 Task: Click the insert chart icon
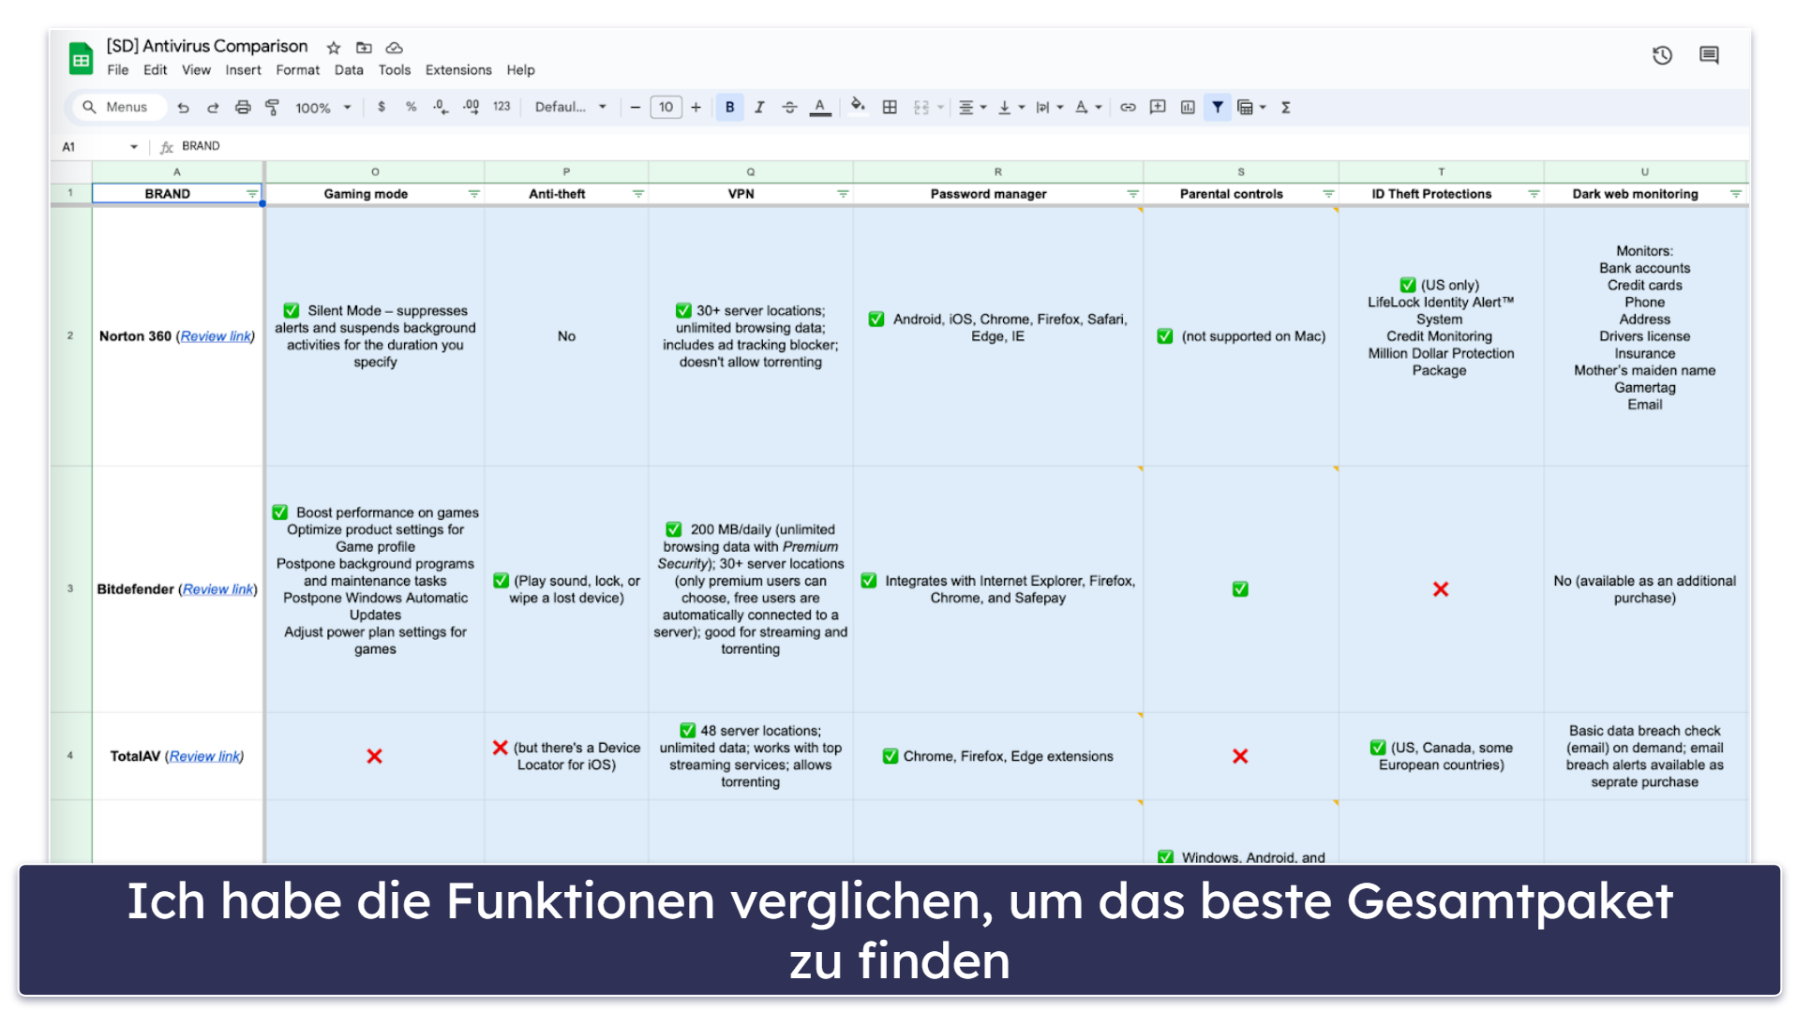(1188, 107)
